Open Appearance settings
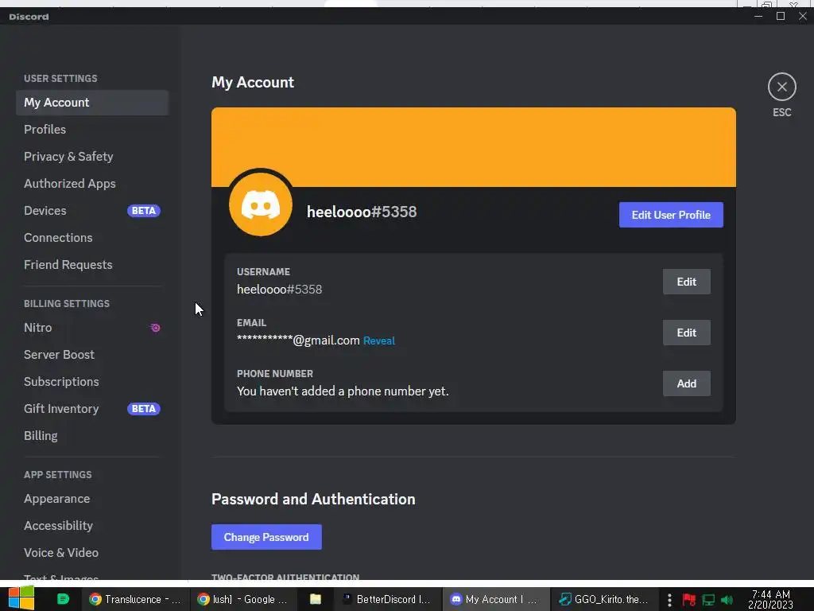Image resolution: width=814 pixels, height=611 pixels. [92, 499]
